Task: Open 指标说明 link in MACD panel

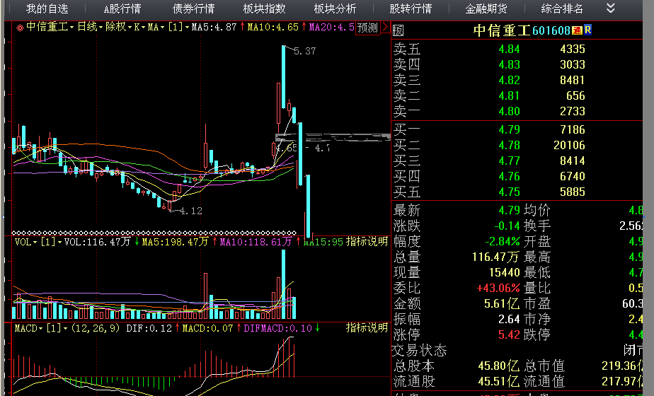Action: 367,328
